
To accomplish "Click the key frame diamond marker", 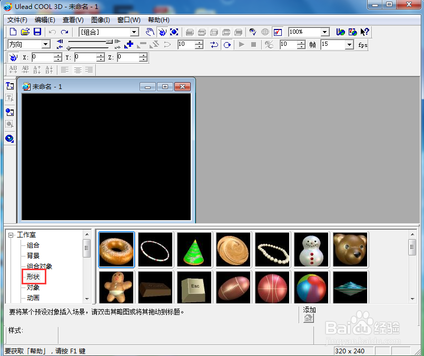I will (68, 48).
